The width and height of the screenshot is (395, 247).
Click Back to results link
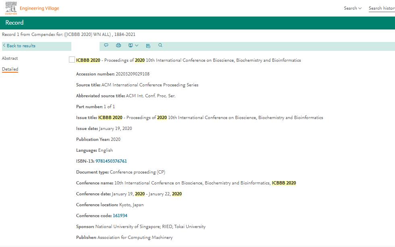[21, 46]
